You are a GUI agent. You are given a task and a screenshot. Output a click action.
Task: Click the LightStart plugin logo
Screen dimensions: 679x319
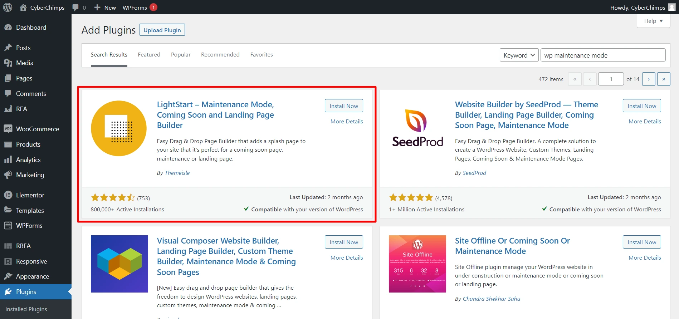pos(119,128)
